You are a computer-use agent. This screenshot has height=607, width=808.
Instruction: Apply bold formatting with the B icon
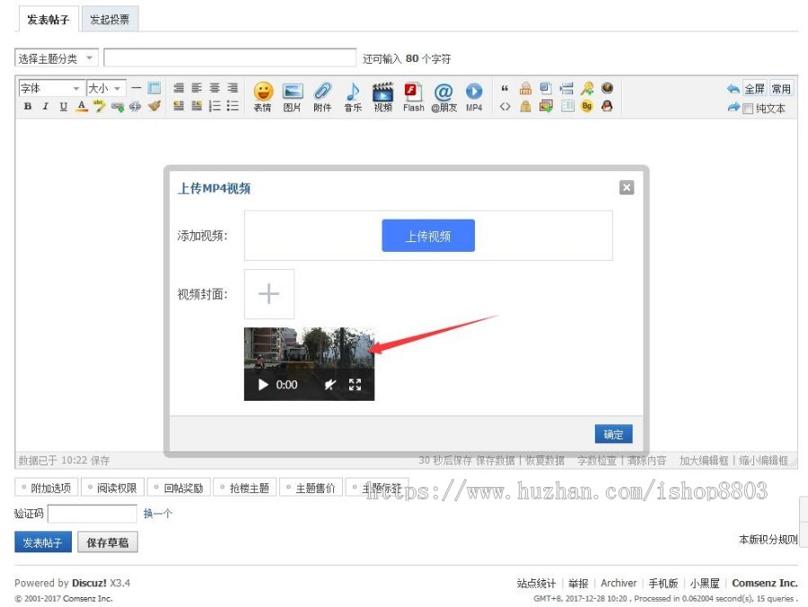pos(27,106)
